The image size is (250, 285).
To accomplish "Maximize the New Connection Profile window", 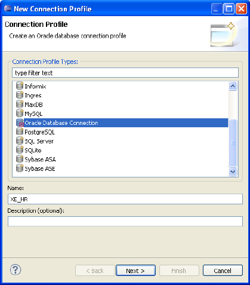I will (229, 9).
